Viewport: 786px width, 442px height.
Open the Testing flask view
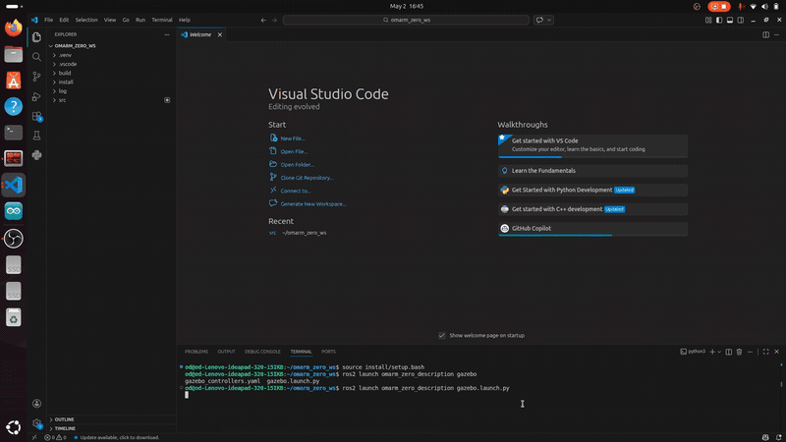click(x=36, y=136)
